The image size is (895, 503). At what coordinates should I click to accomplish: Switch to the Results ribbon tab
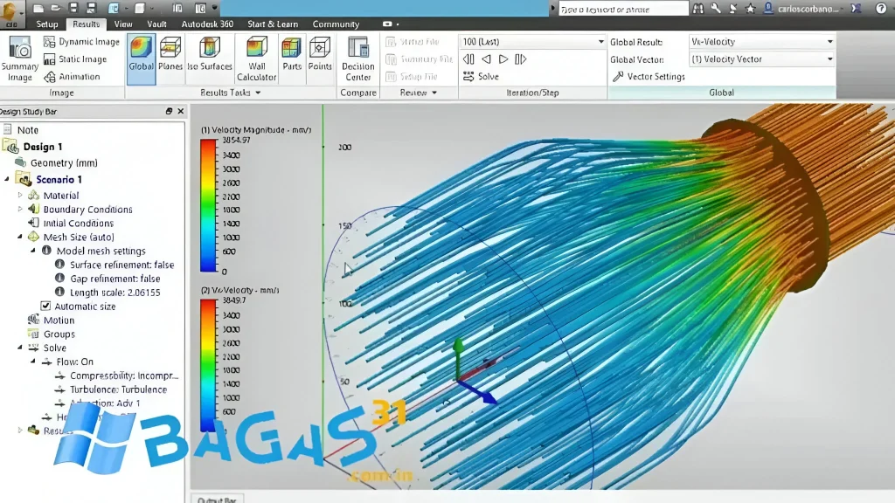point(87,24)
